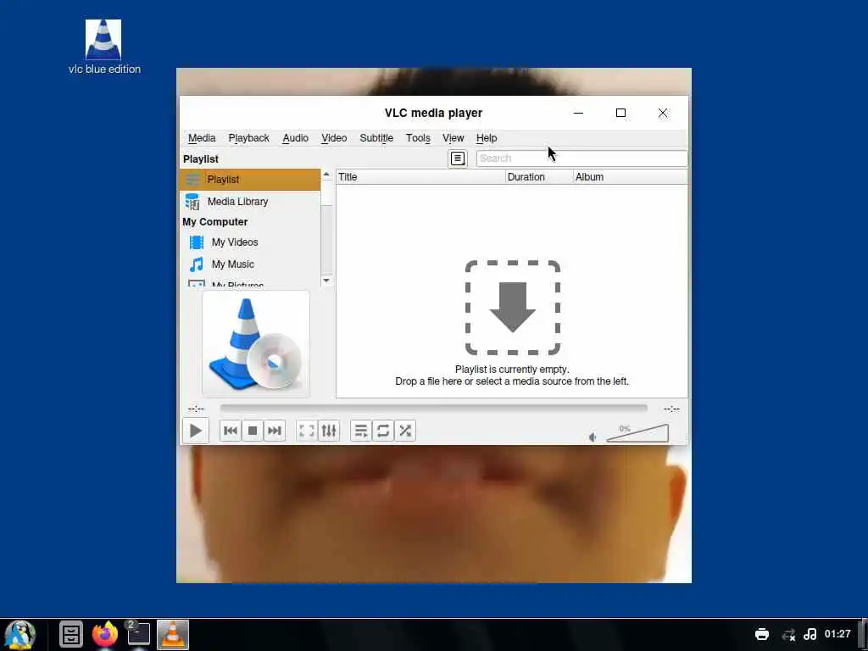
Task: Focus the playlist Search field
Action: pos(581,159)
